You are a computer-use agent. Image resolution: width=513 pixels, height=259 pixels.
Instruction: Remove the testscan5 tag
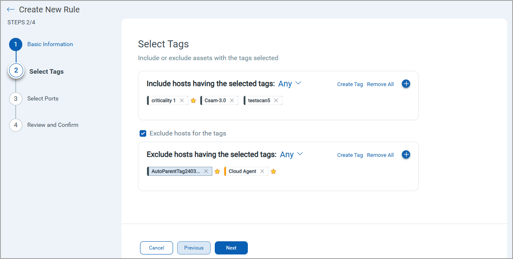276,100
